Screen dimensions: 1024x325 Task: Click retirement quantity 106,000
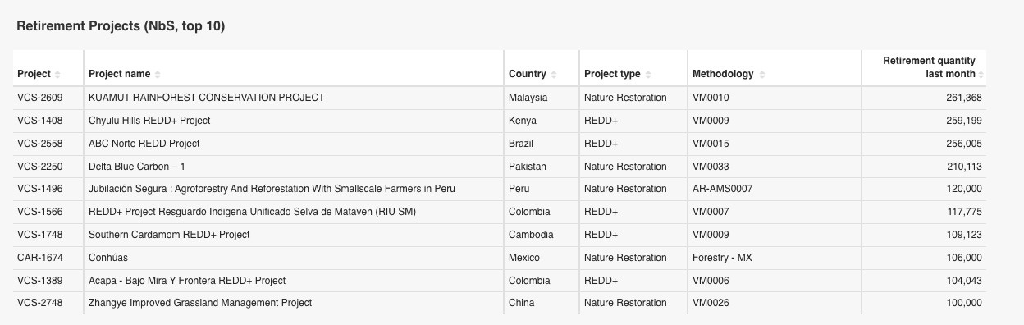coord(963,258)
